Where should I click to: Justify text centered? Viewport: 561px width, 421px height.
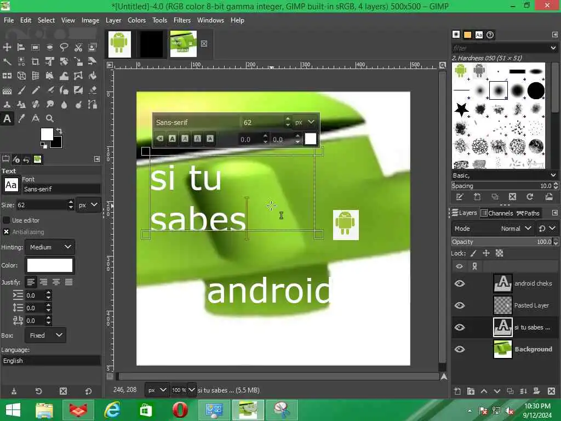pyautogui.click(x=56, y=282)
